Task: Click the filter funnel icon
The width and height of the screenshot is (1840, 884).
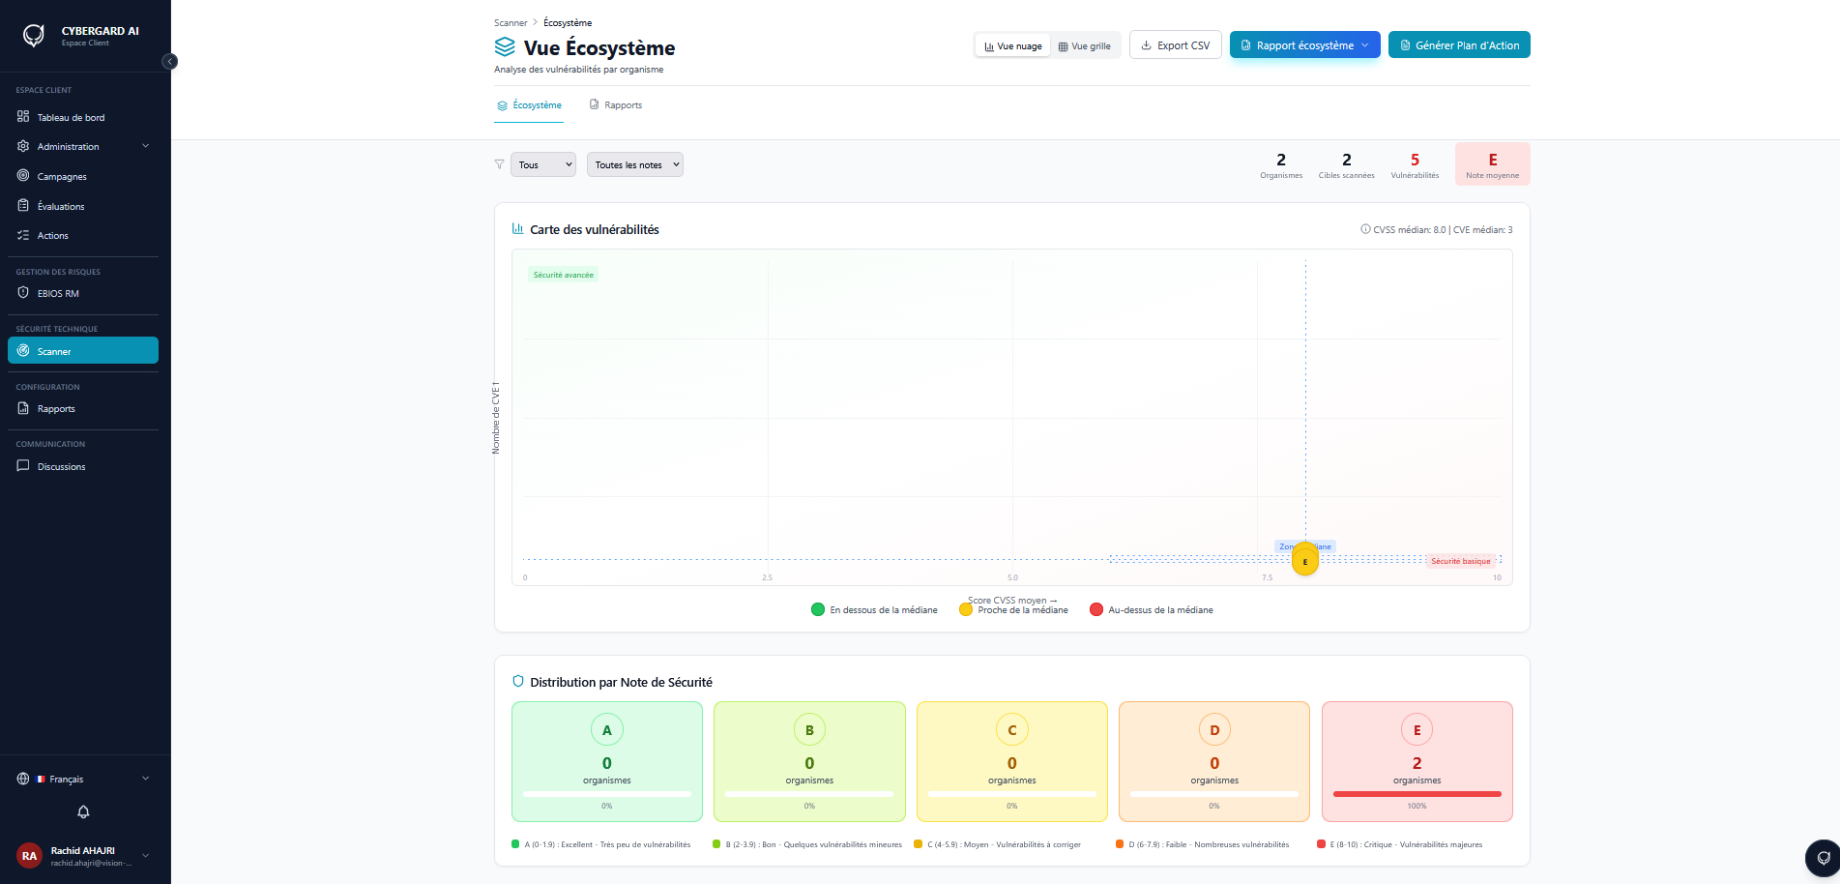Action: point(499,164)
